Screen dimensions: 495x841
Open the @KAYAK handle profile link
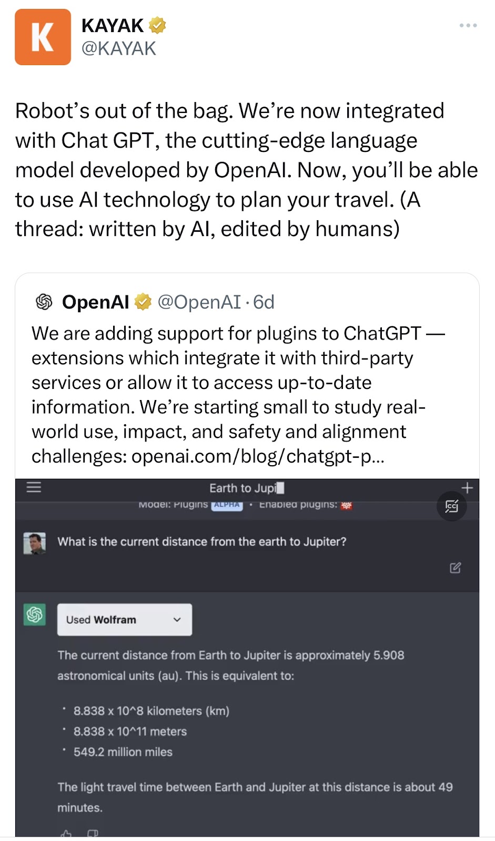point(119,48)
